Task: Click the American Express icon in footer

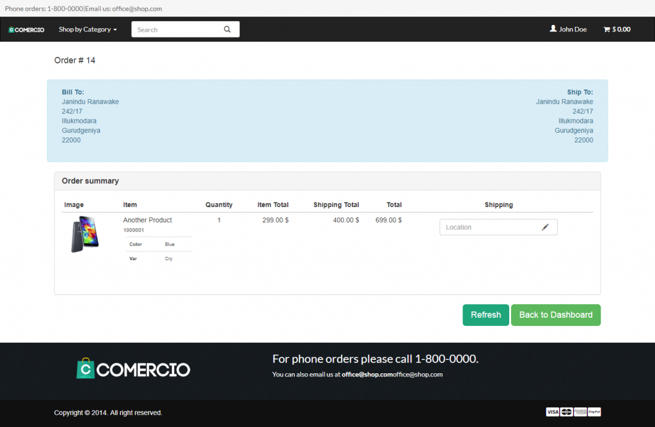Action: 580,412
